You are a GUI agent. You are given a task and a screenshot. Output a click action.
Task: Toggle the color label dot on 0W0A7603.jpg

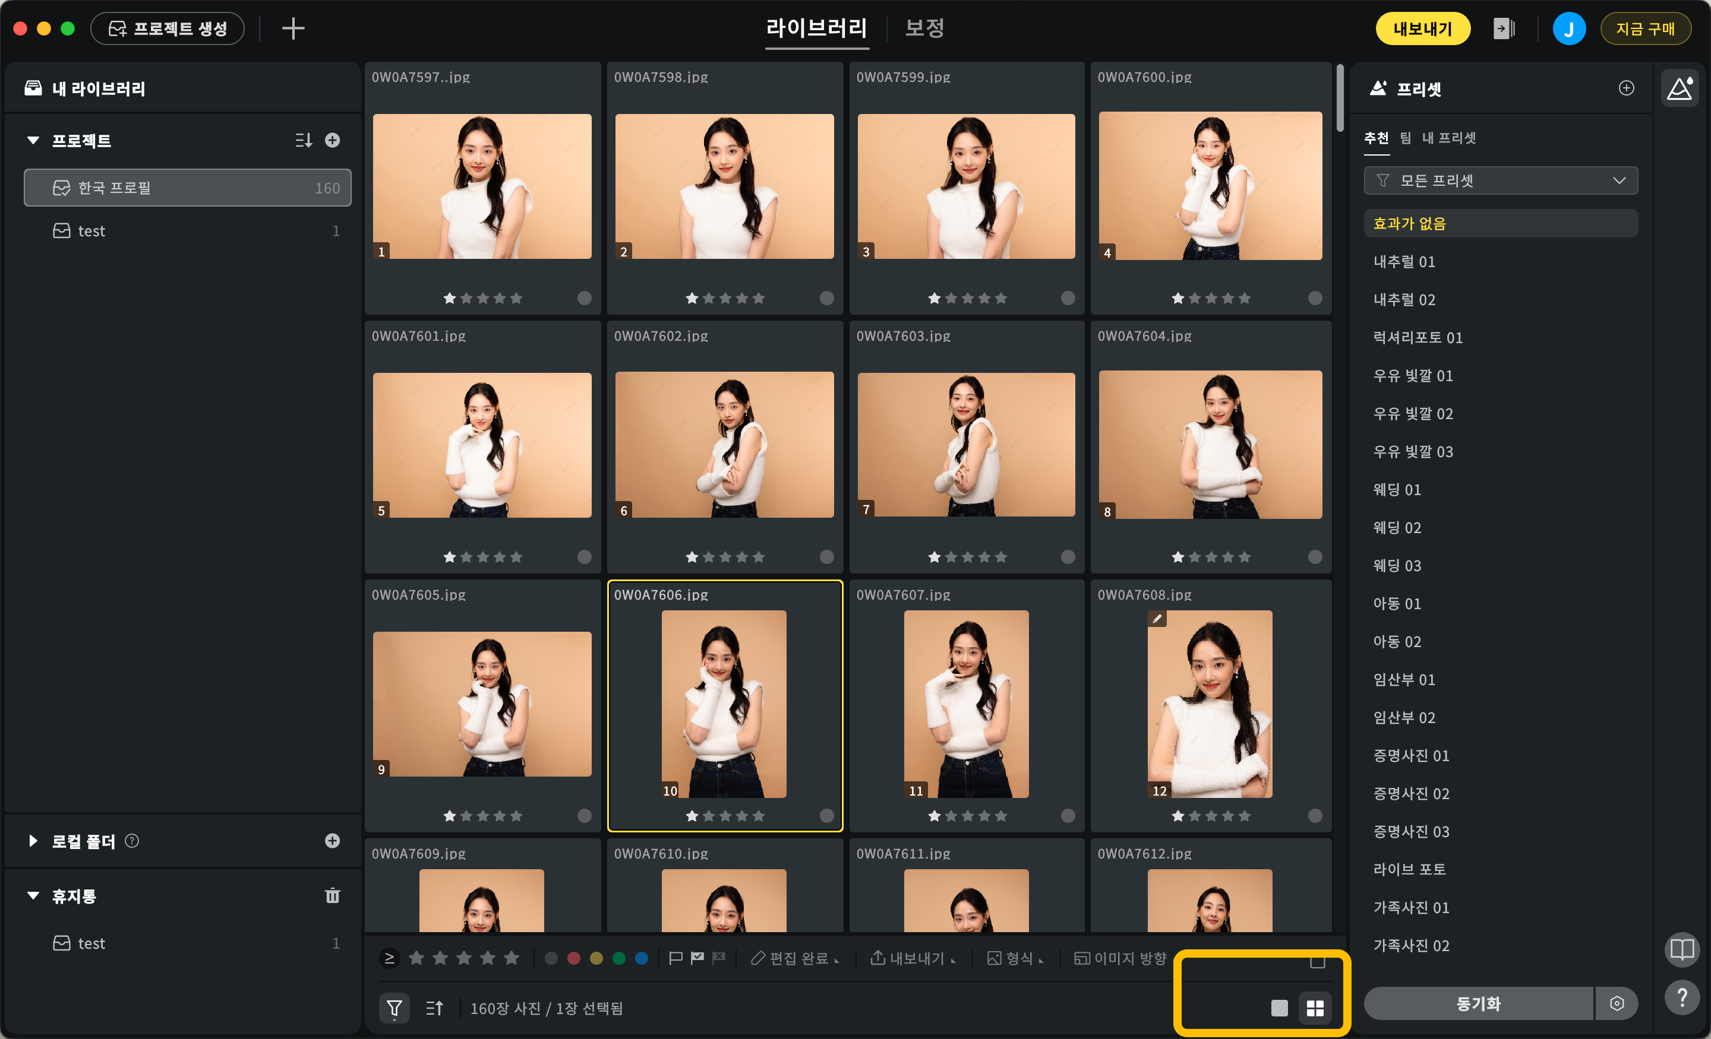[x=1068, y=557]
